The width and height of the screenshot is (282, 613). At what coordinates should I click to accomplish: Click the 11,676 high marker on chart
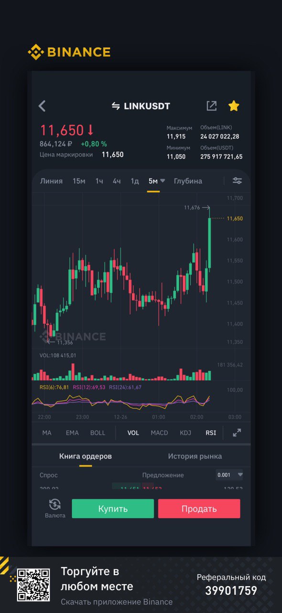pyautogui.click(x=196, y=207)
